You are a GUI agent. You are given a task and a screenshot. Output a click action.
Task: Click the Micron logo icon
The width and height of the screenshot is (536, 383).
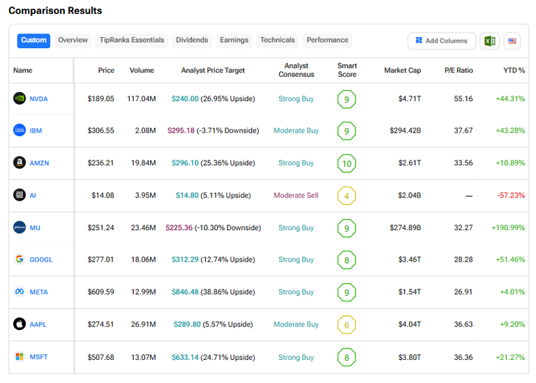point(20,227)
